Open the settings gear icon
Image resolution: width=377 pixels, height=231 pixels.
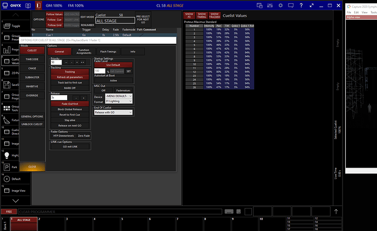(x=280, y=5)
